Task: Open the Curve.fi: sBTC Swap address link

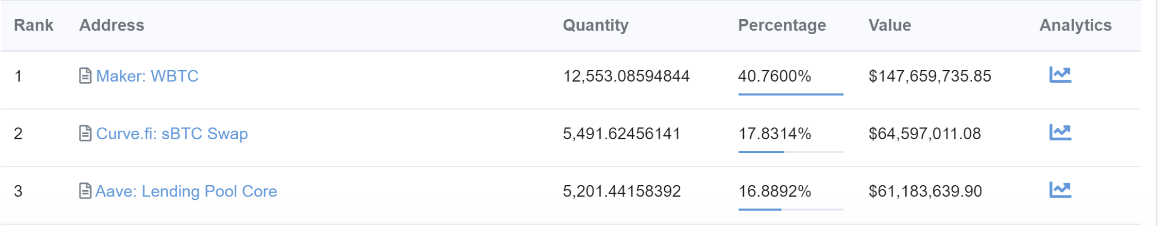Action: coord(172,134)
